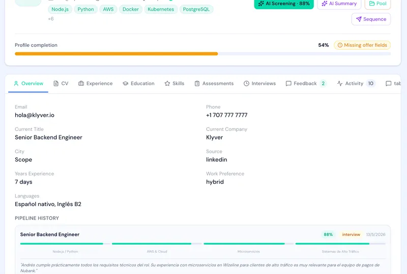Click the profile completion progress bar
The image size is (407, 274).
coord(202,54)
